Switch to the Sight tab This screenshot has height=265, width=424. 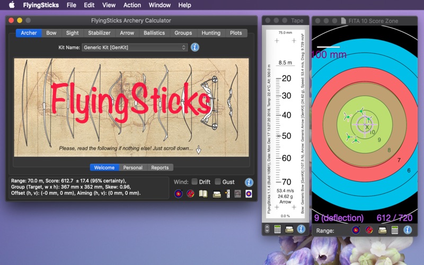point(72,33)
